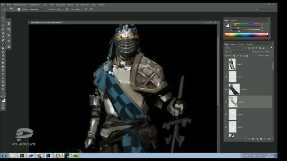The height and width of the screenshot is (161, 287).
Task: Hide the lowest full empty layer
Action: (226, 127)
